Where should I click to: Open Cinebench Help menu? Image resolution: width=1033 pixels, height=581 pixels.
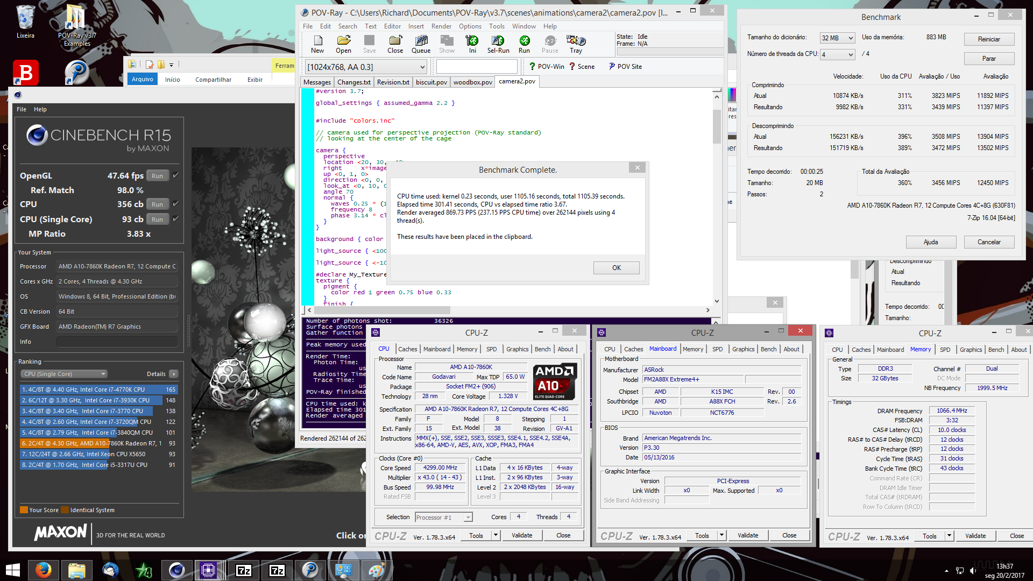pyautogui.click(x=40, y=109)
